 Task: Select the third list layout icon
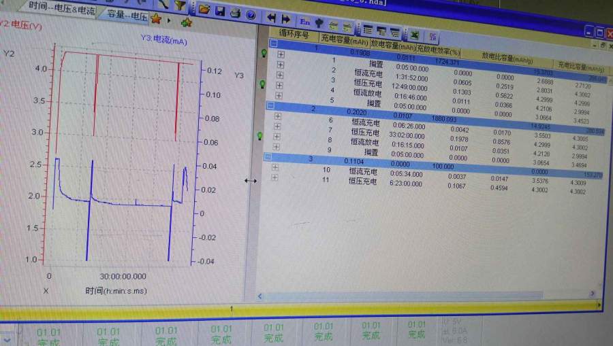click(394, 33)
